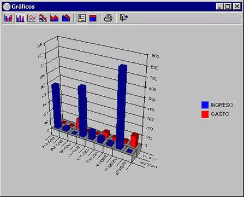Click the red GASTO legend swatch

click(x=205, y=114)
